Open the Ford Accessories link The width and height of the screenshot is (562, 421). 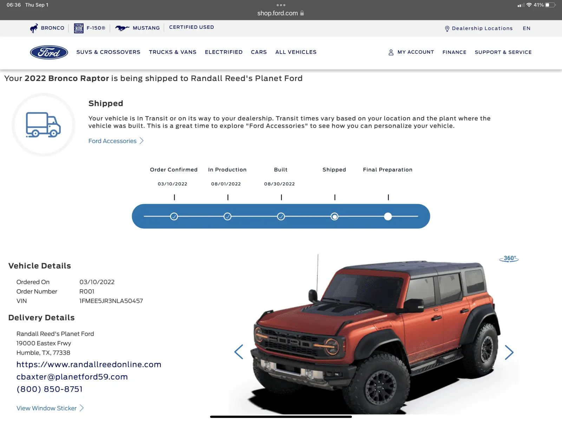pos(112,141)
